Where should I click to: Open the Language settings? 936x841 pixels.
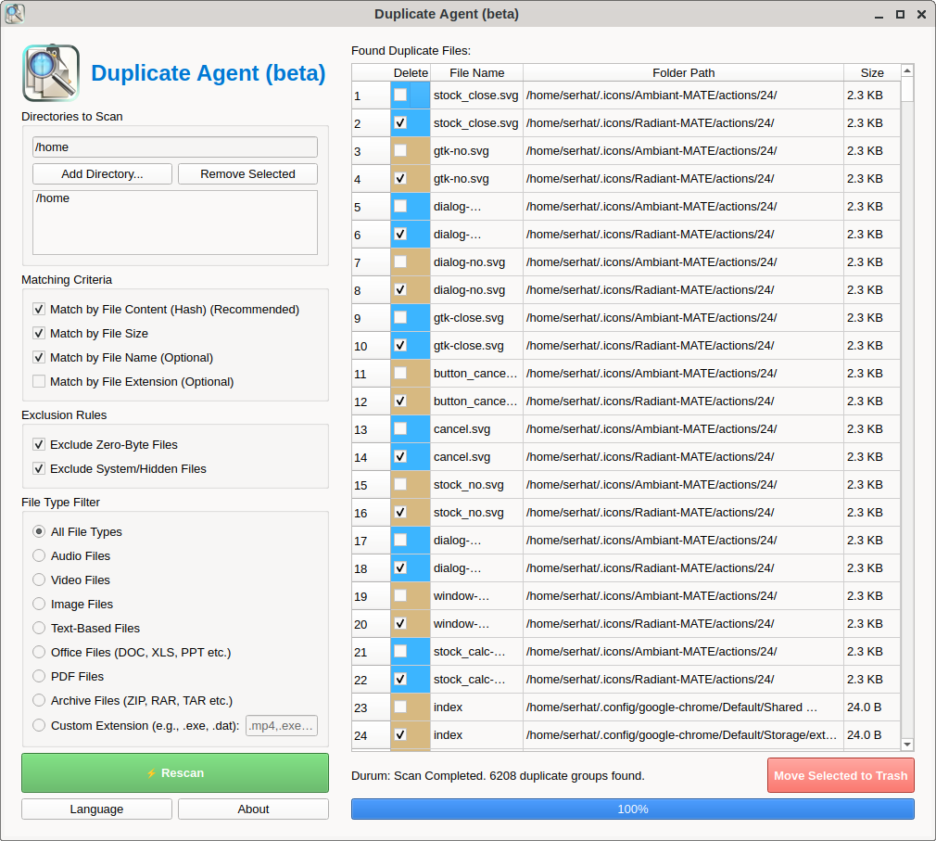(96, 809)
